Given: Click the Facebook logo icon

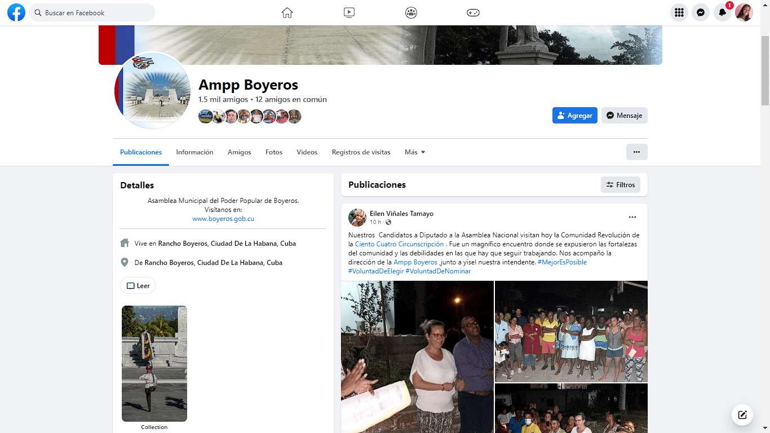Looking at the screenshot, I should pos(16,12).
